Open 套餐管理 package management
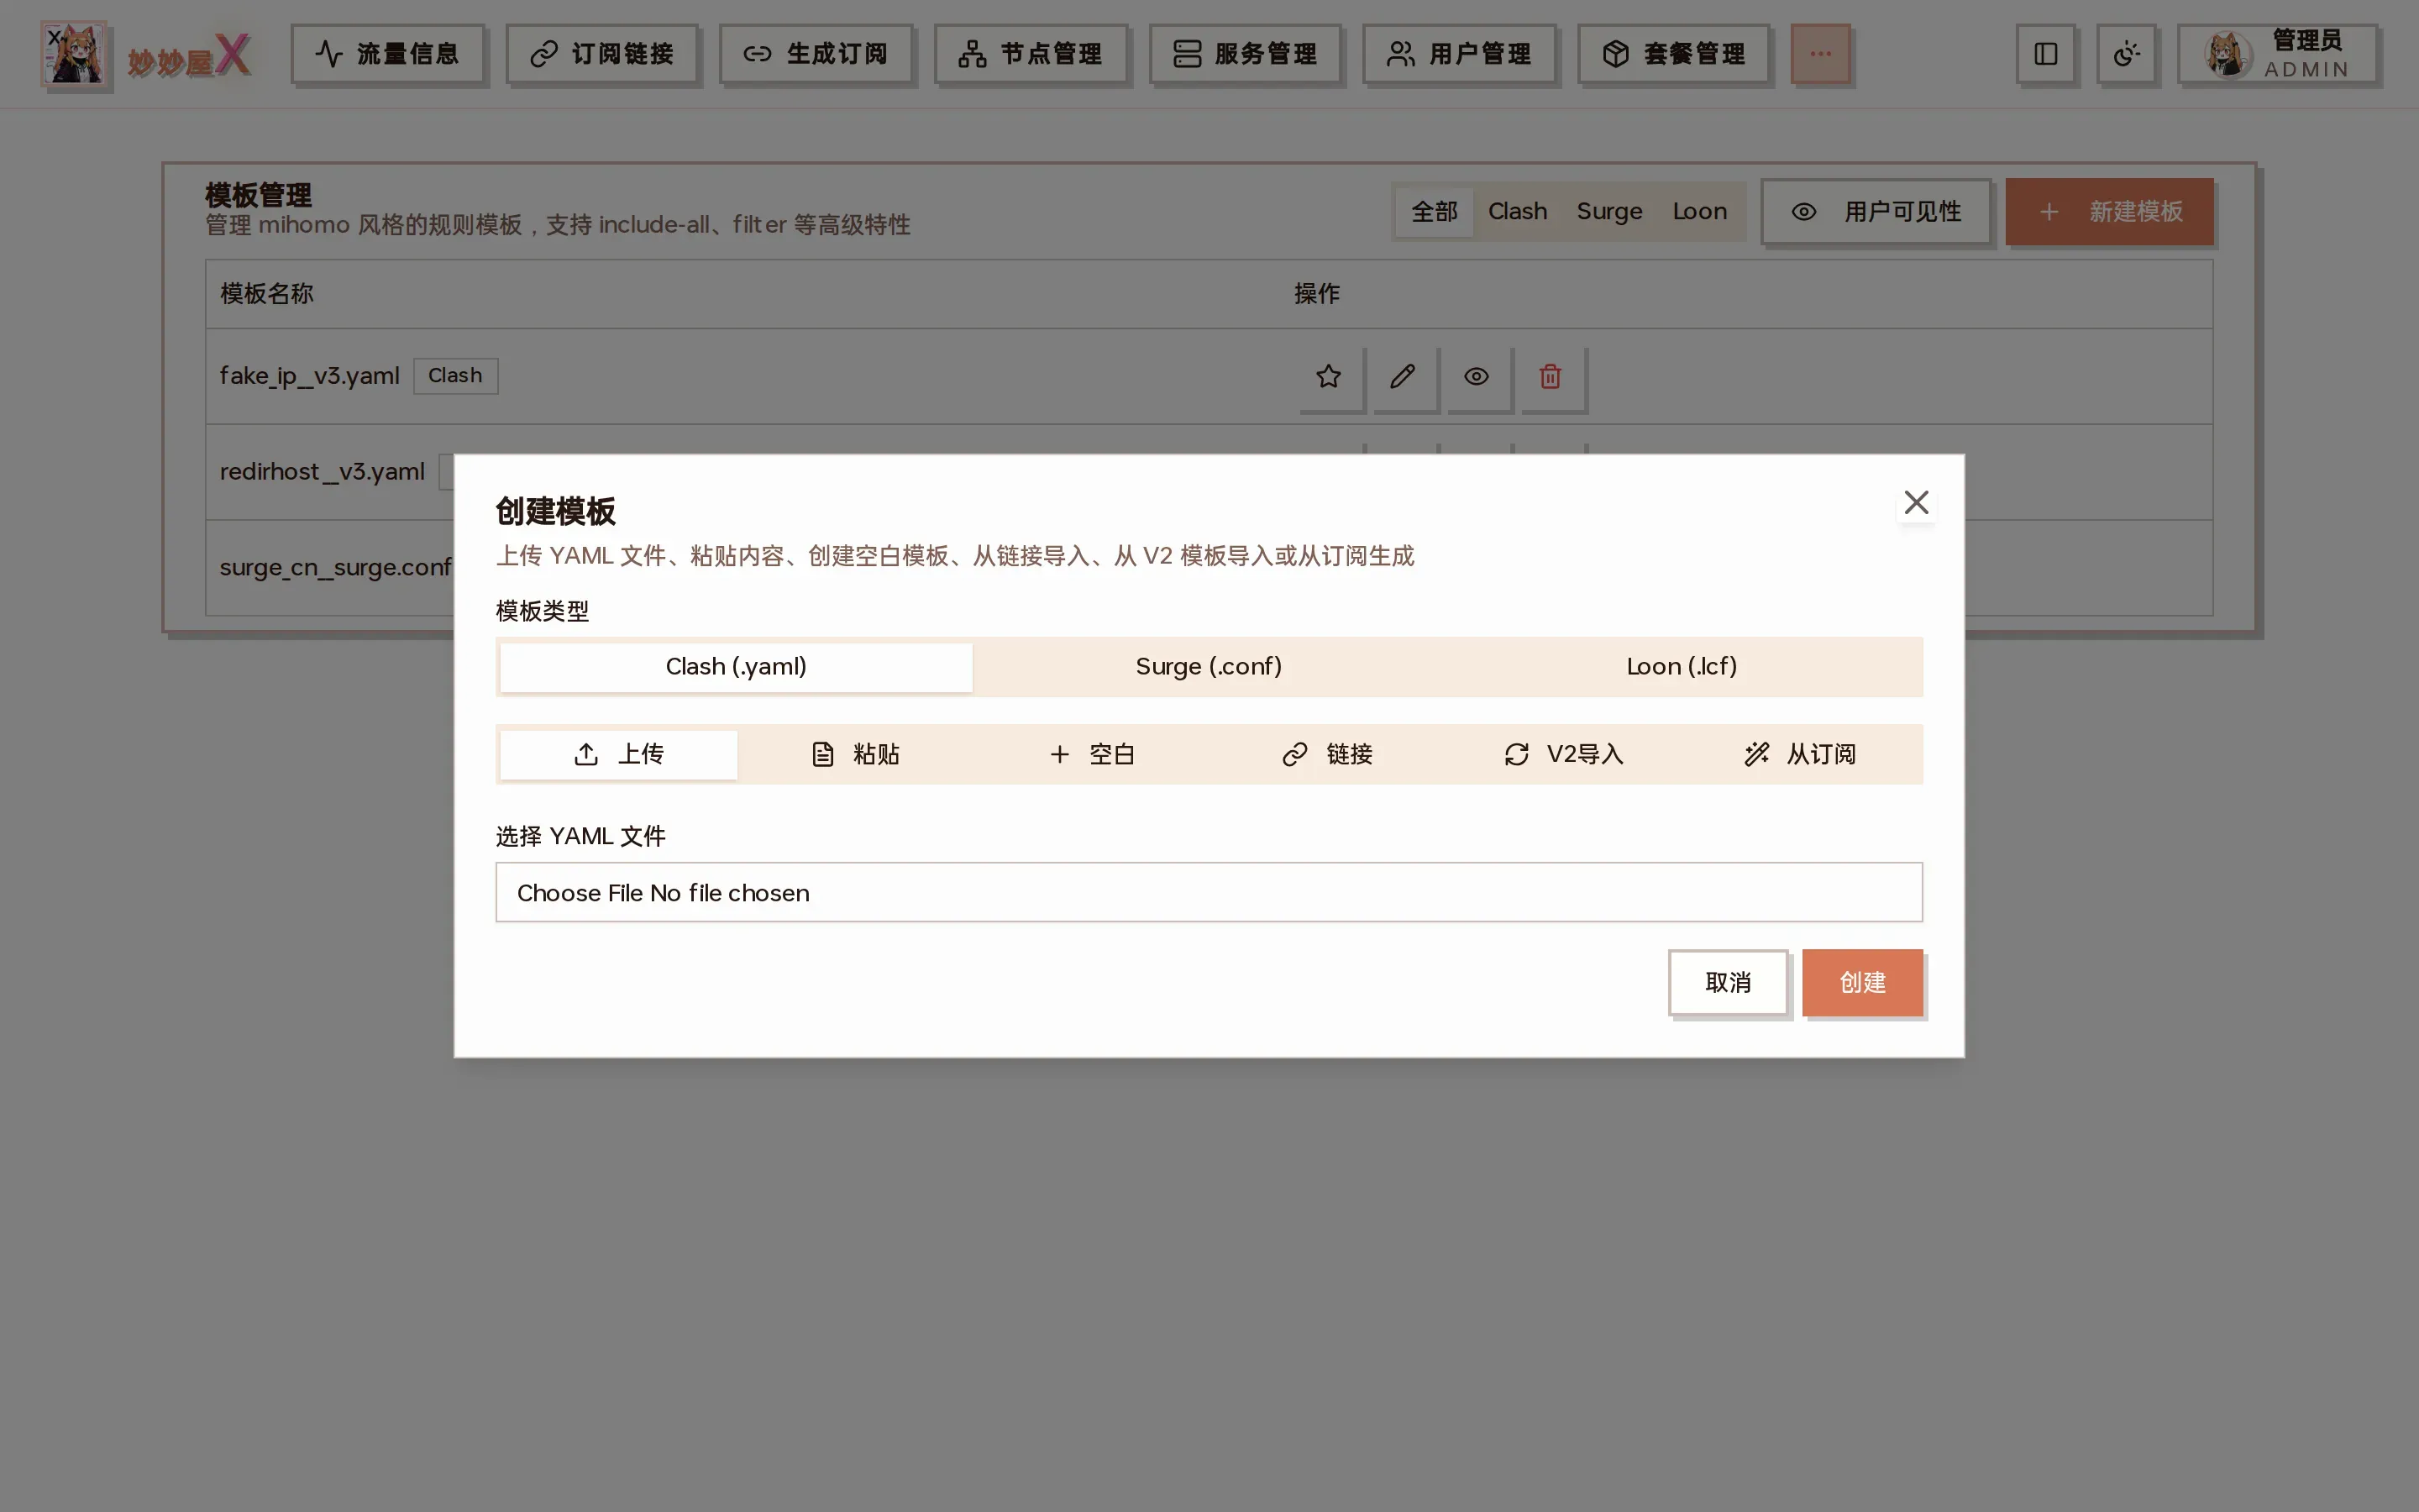 pyautogui.click(x=1673, y=54)
